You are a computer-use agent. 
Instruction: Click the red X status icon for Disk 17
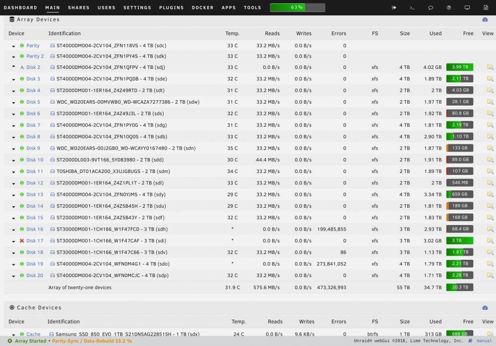22,241
